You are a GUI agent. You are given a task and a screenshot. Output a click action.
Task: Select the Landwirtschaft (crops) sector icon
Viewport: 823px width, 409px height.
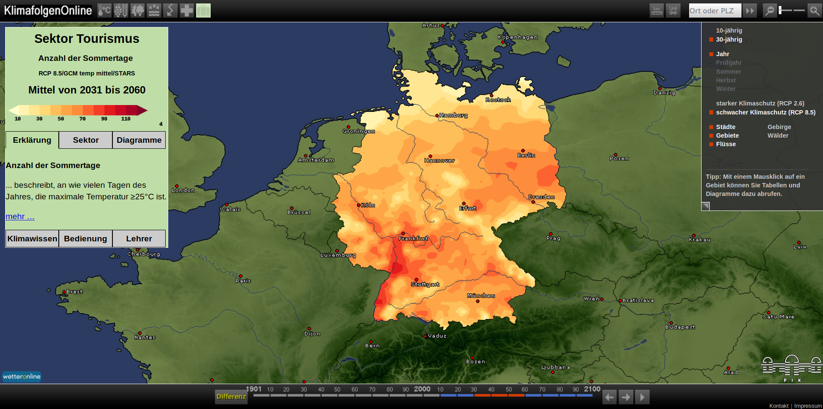point(121,10)
